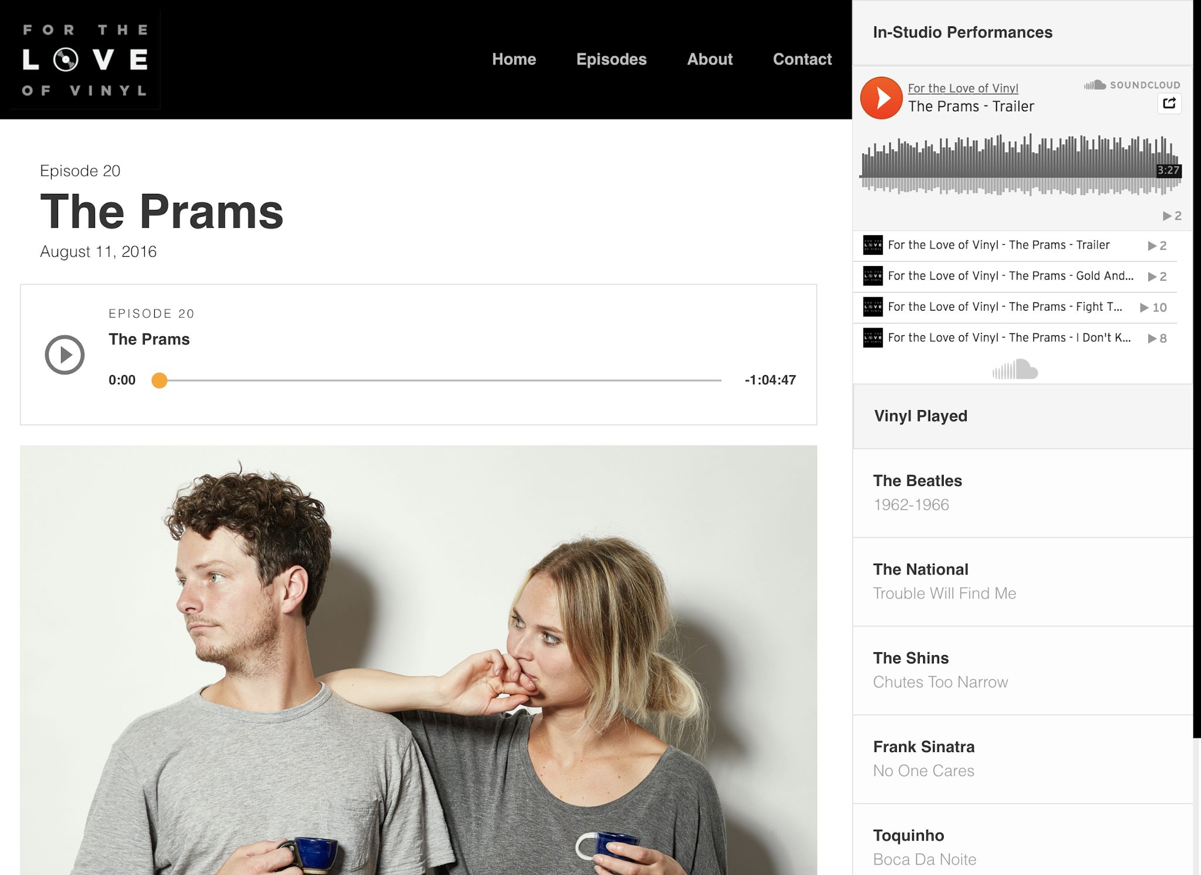Seek within the SoundCloud waveform
Viewport: 1201px width, 875px height.
click(1020, 165)
